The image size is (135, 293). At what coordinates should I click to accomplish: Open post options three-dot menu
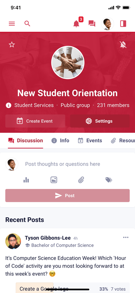click(126, 237)
